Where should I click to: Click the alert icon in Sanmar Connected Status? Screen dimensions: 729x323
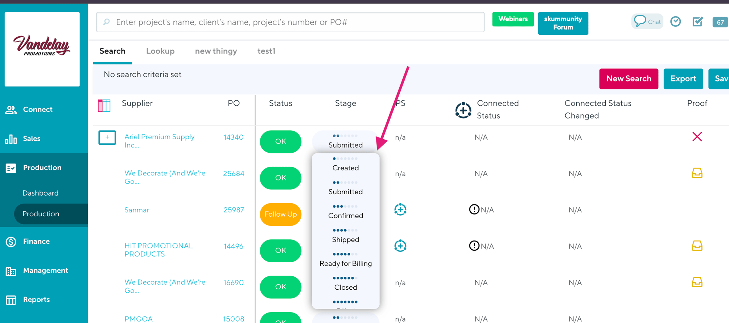point(474,209)
